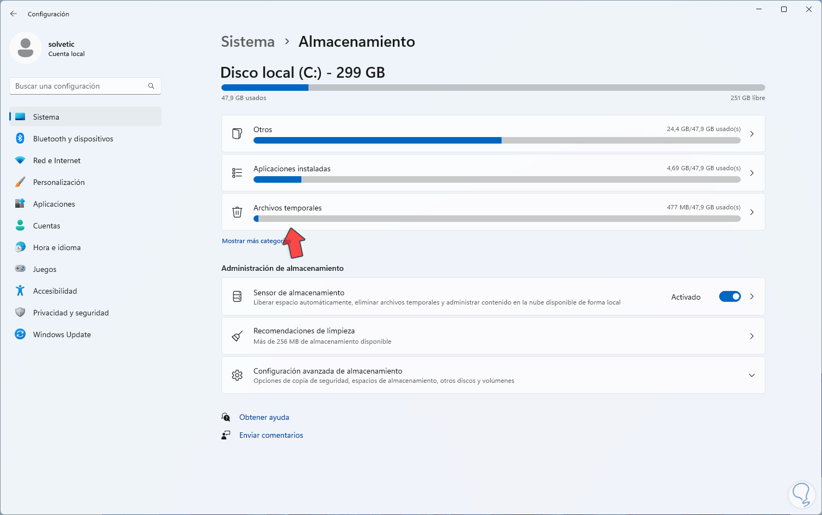Click the trash icon for Archivos temporales
Image resolution: width=822 pixels, height=515 pixels.
[x=237, y=212]
